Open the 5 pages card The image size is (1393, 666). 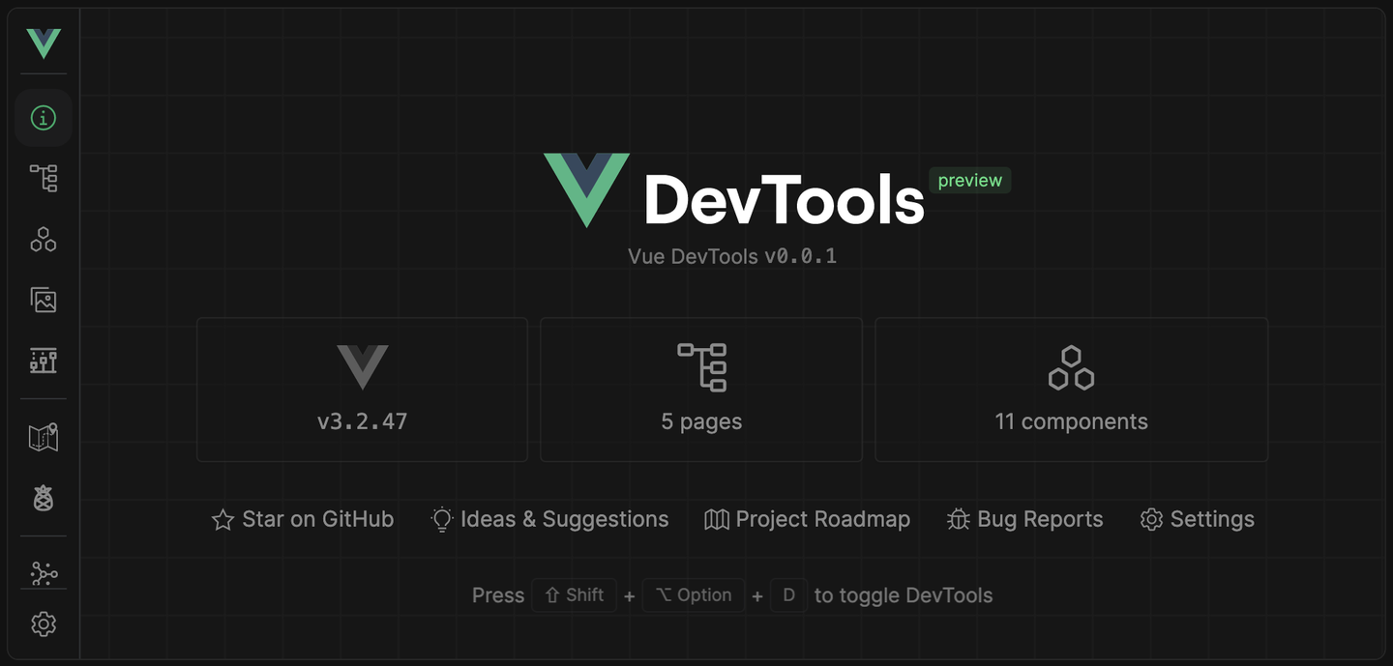(700, 389)
